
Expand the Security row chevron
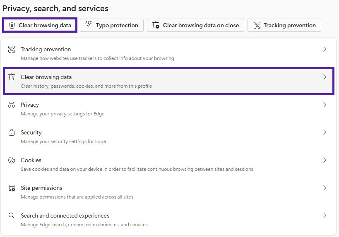pos(325,132)
